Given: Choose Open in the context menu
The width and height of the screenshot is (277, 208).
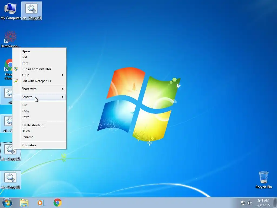Looking at the screenshot, I should [x=39, y=51].
